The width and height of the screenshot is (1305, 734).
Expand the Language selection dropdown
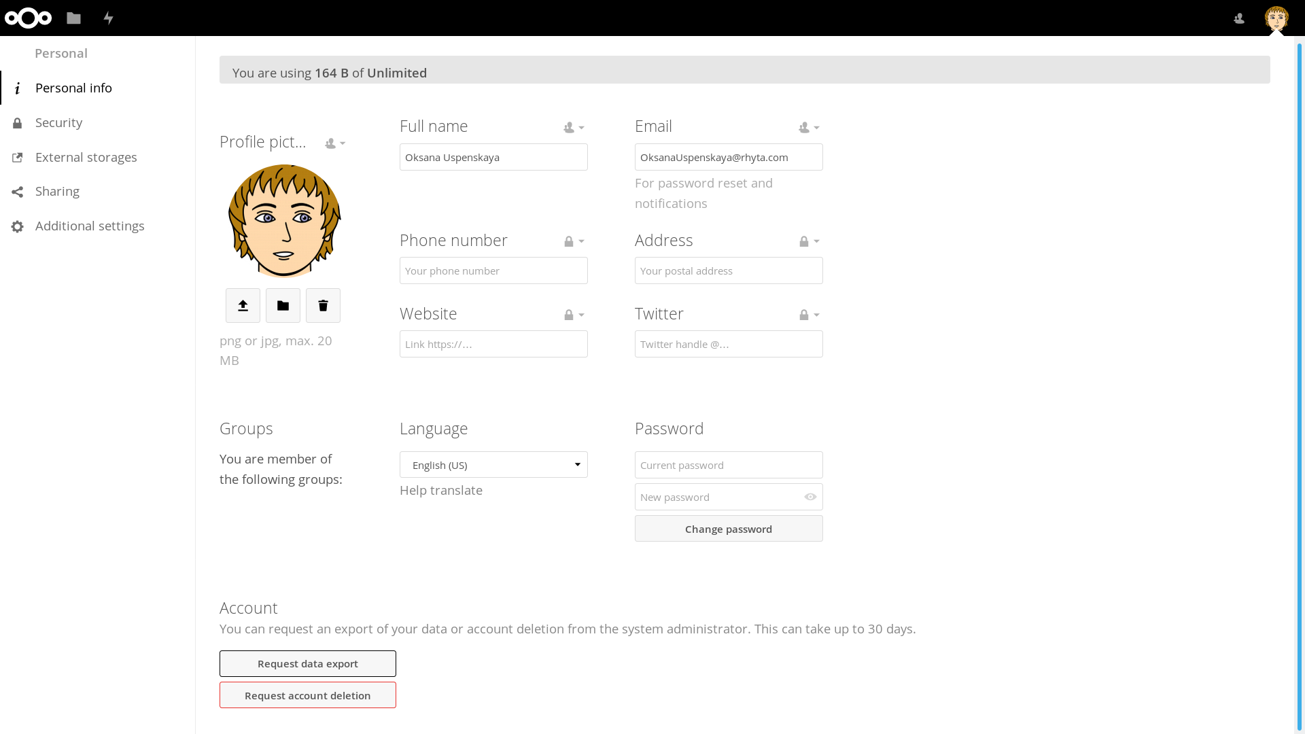pos(493,465)
